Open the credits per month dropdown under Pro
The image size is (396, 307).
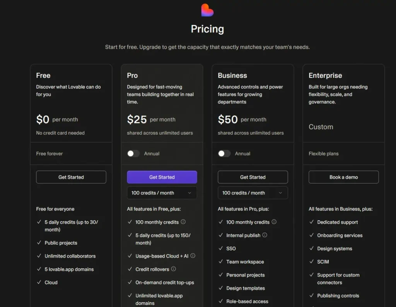(162, 192)
